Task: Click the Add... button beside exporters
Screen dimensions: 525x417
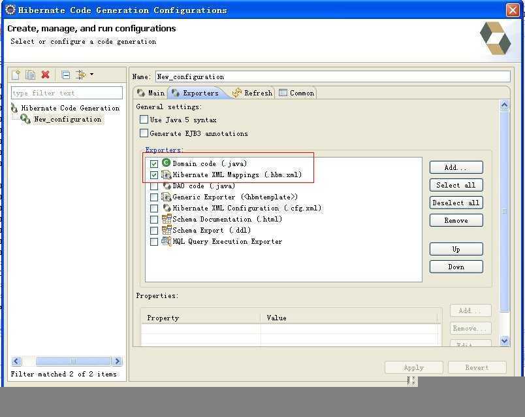Action: [x=456, y=167]
